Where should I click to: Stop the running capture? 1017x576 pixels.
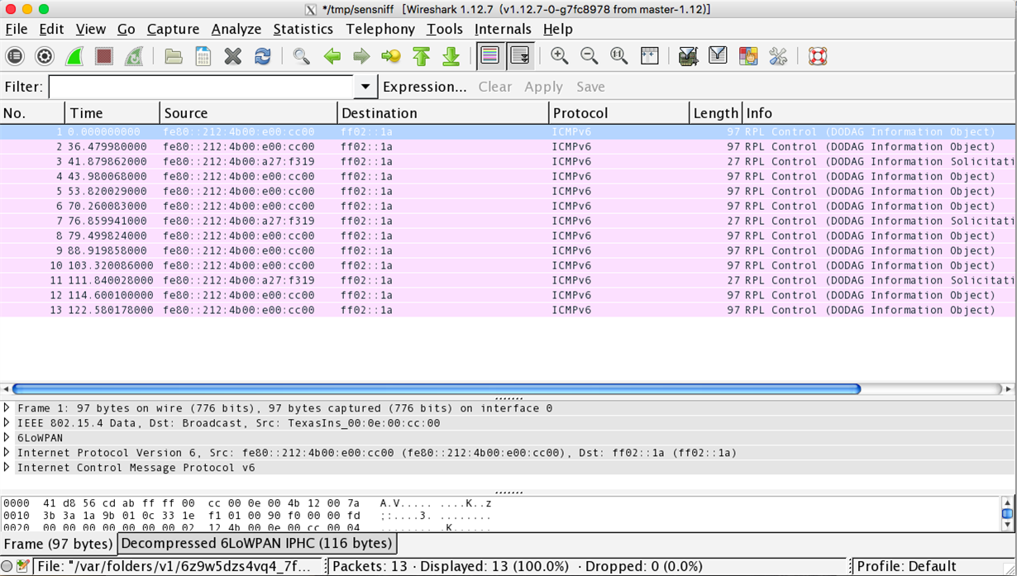point(102,56)
